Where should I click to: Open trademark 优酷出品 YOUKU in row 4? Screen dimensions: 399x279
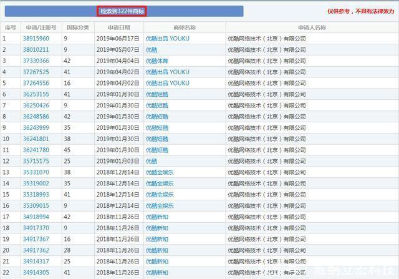(x=168, y=72)
